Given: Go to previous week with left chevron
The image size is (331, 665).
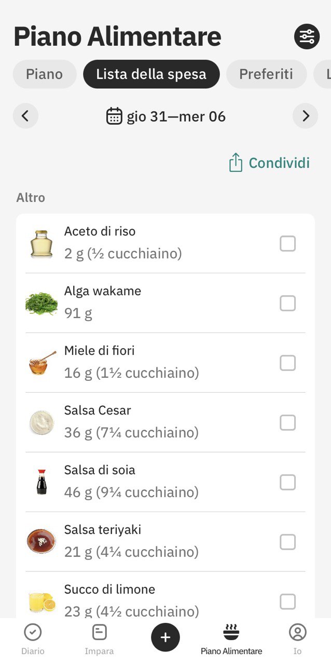Looking at the screenshot, I should (25, 116).
